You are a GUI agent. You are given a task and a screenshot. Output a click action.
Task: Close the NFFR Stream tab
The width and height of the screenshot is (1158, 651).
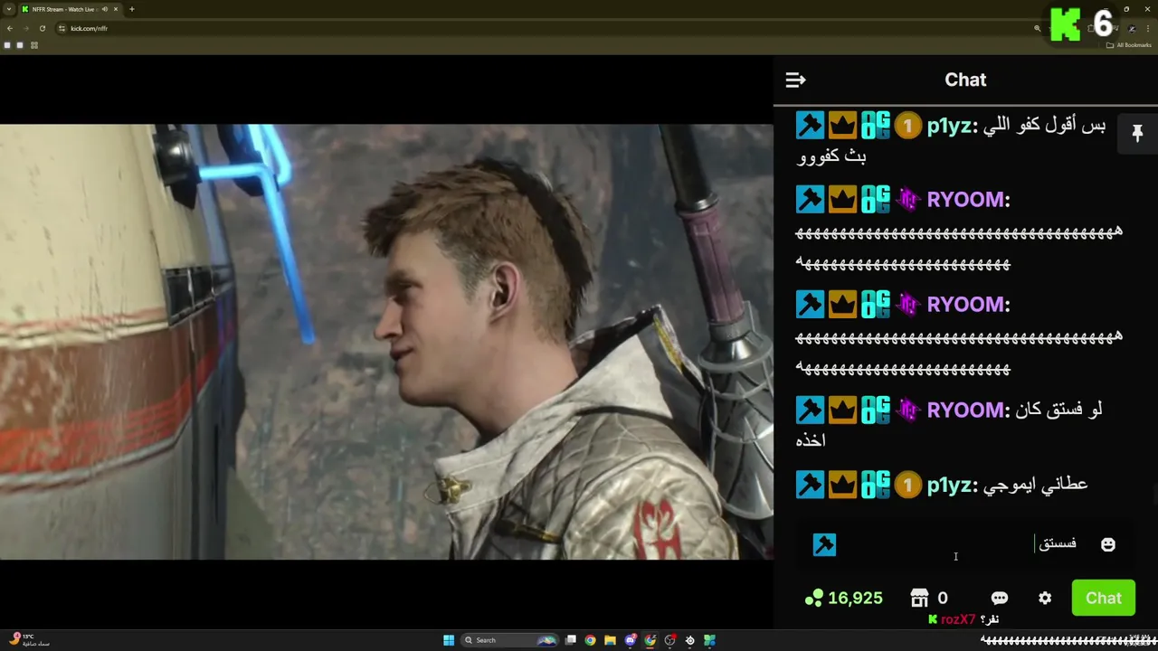coord(116,9)
